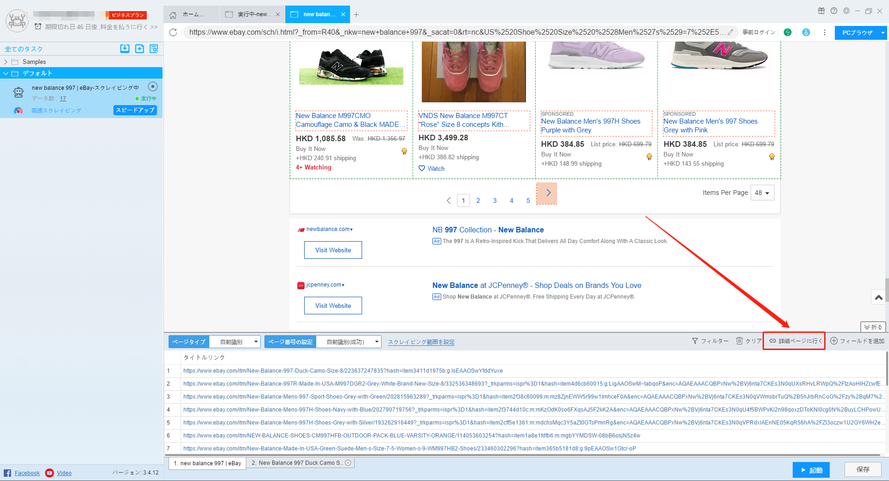889x481 pixels.
Task: Open pink Rose shoe thumbnail
Action: (x=474, y=72)
